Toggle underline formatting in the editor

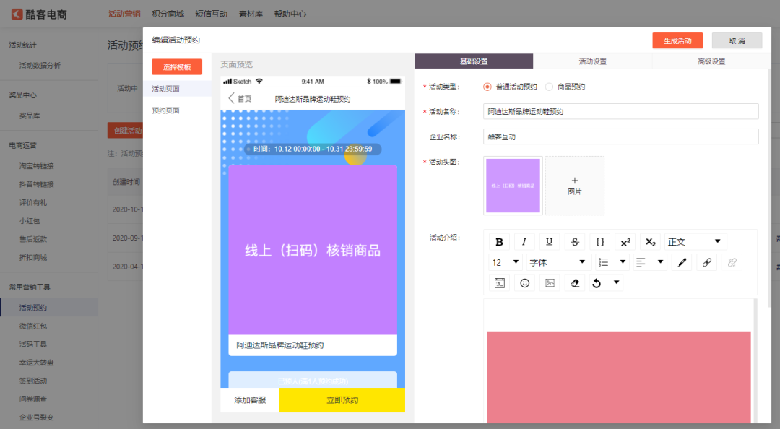click(549, 242)
